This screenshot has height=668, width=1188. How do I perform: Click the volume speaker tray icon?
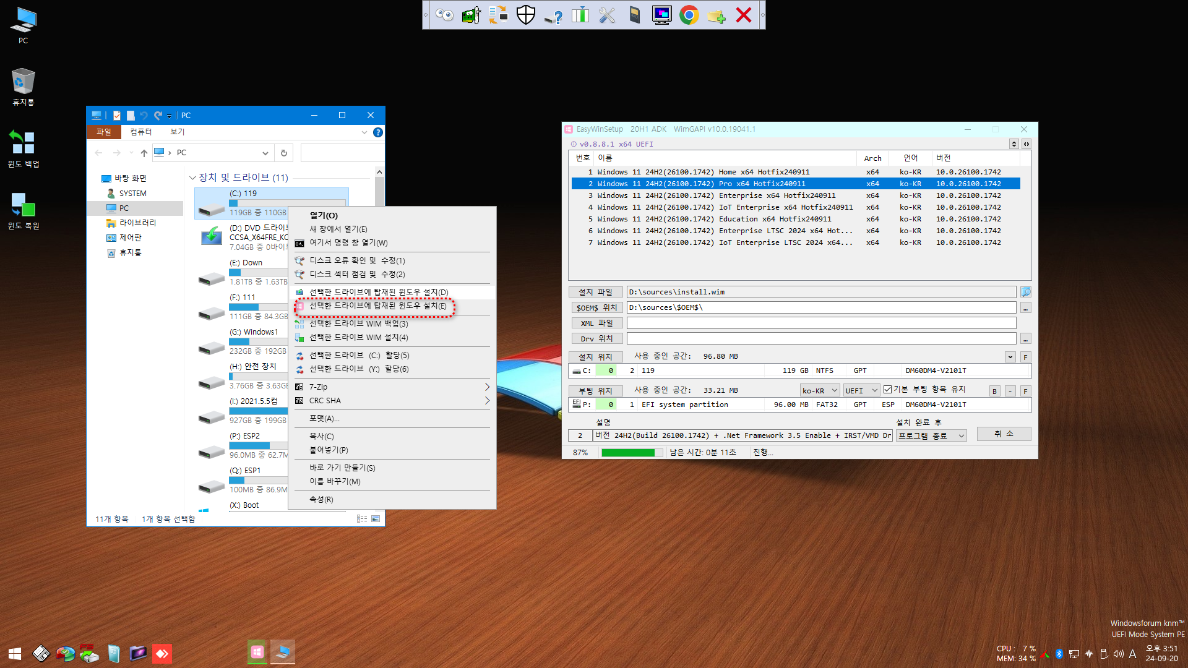pyautogui.click(x=1119, y=654)
